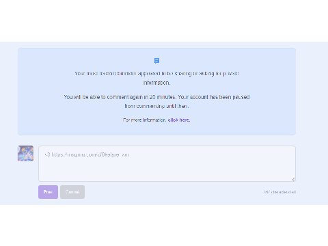The image size is (328, 246).
Task: Click the characters left counter
Action: coord(279,192)
